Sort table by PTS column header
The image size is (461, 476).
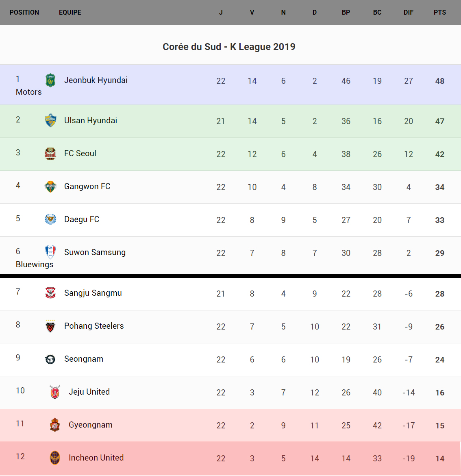pyautogui.click(x=440, y=12)
